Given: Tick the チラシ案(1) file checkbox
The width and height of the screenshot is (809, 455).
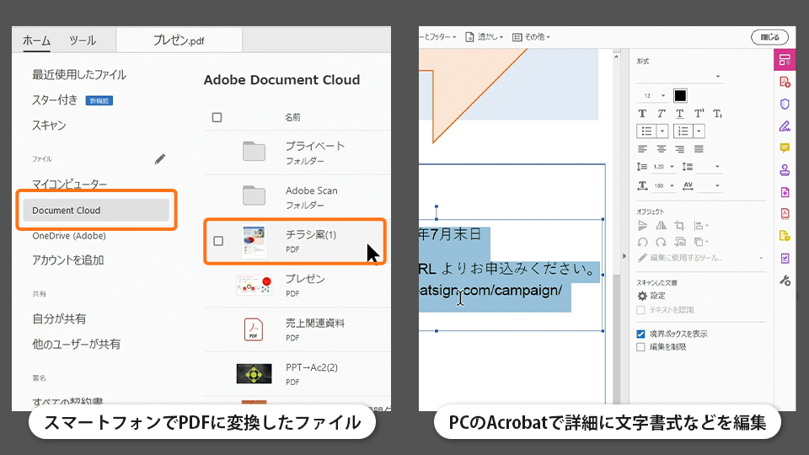Looking at the screenshot, I should click(x=218, y=241).
